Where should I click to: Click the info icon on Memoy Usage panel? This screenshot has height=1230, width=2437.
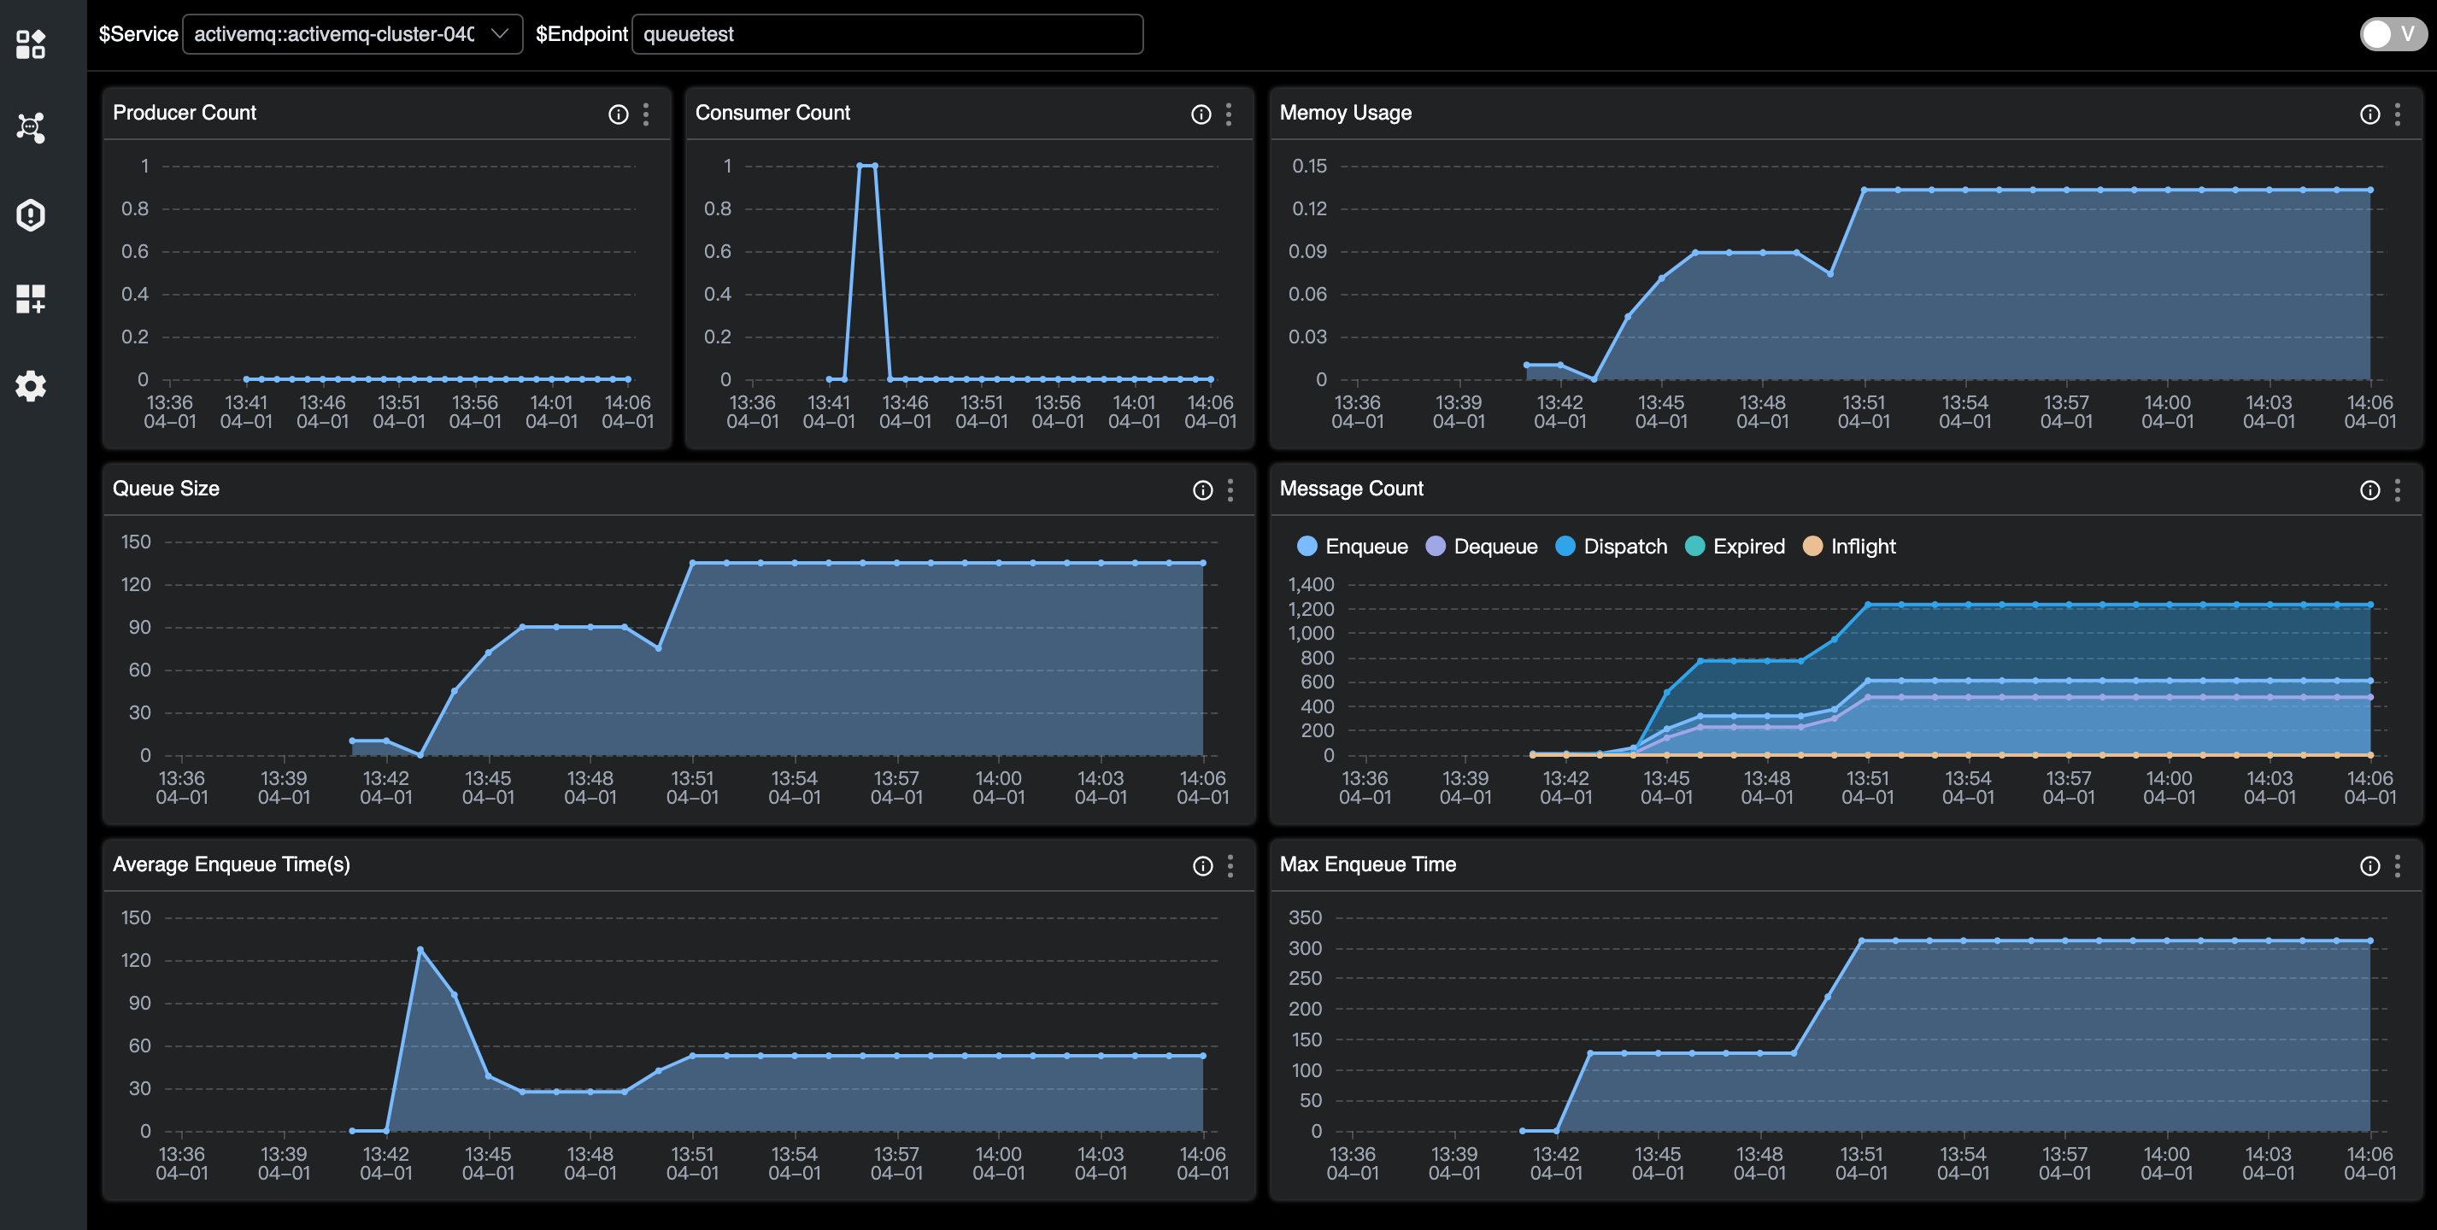(x=2369, y=113)
